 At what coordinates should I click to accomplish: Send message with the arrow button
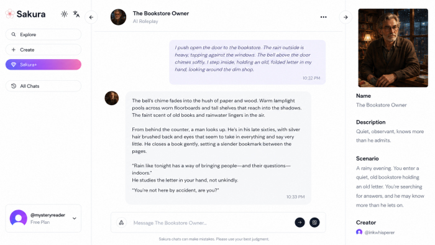click(300, 222)
